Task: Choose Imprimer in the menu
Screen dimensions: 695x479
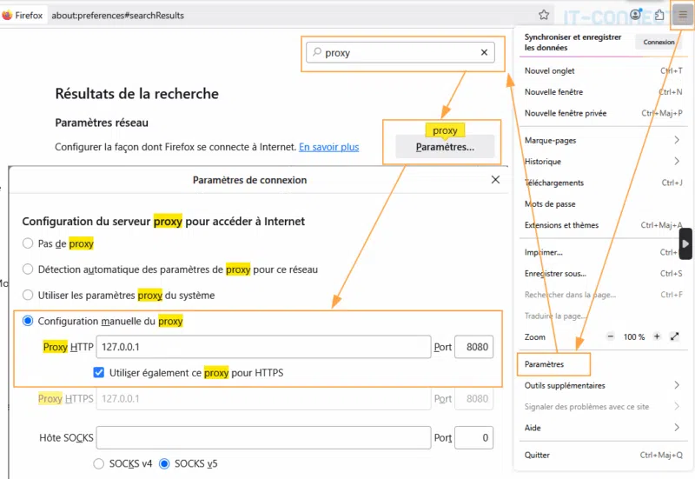Action: [603, 252]
